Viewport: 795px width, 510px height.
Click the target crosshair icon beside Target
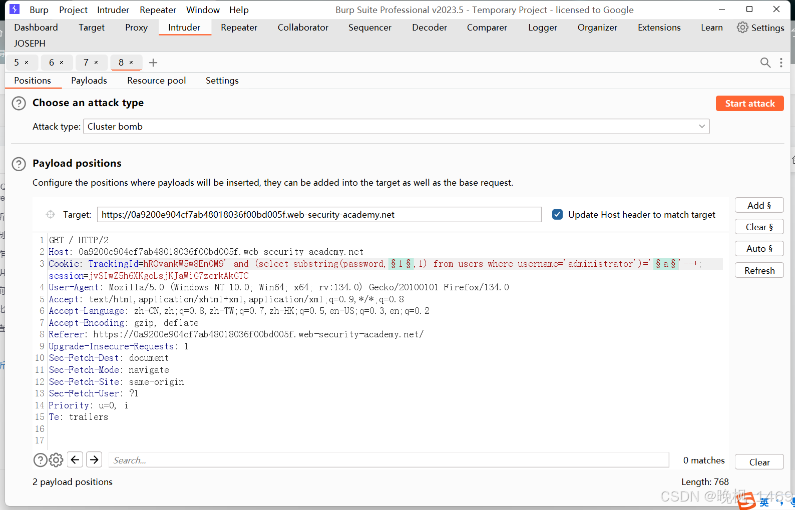pos(51,214)
